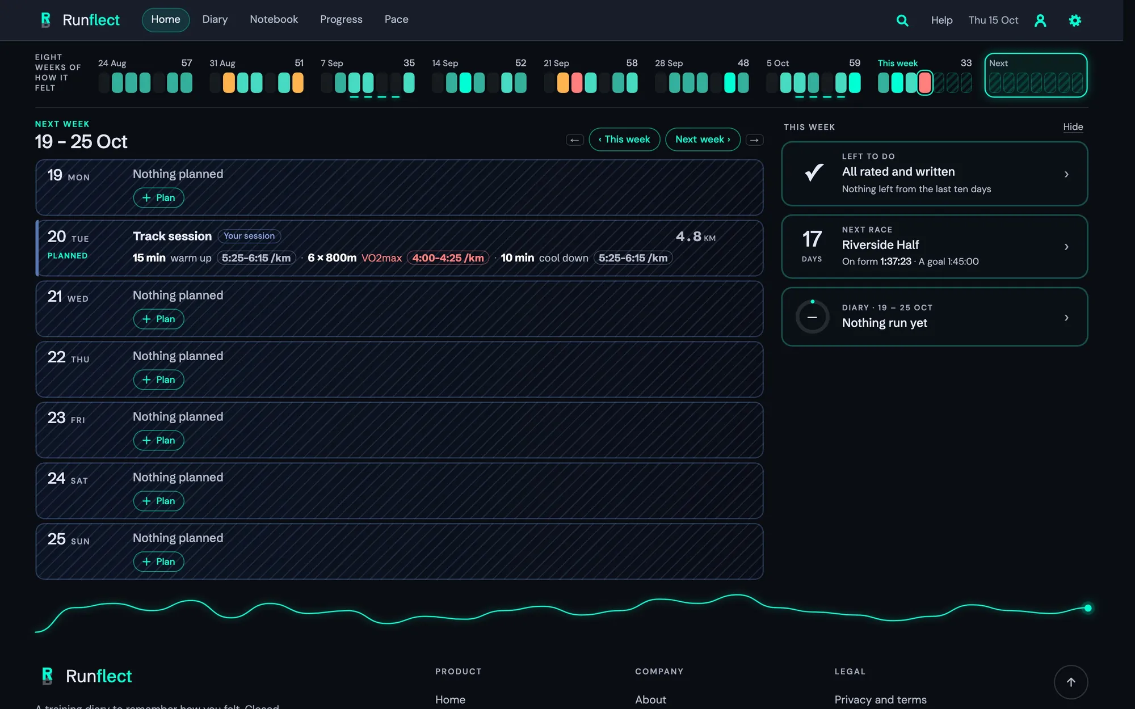Add a plan for Sunday 25

click(158, 562)
